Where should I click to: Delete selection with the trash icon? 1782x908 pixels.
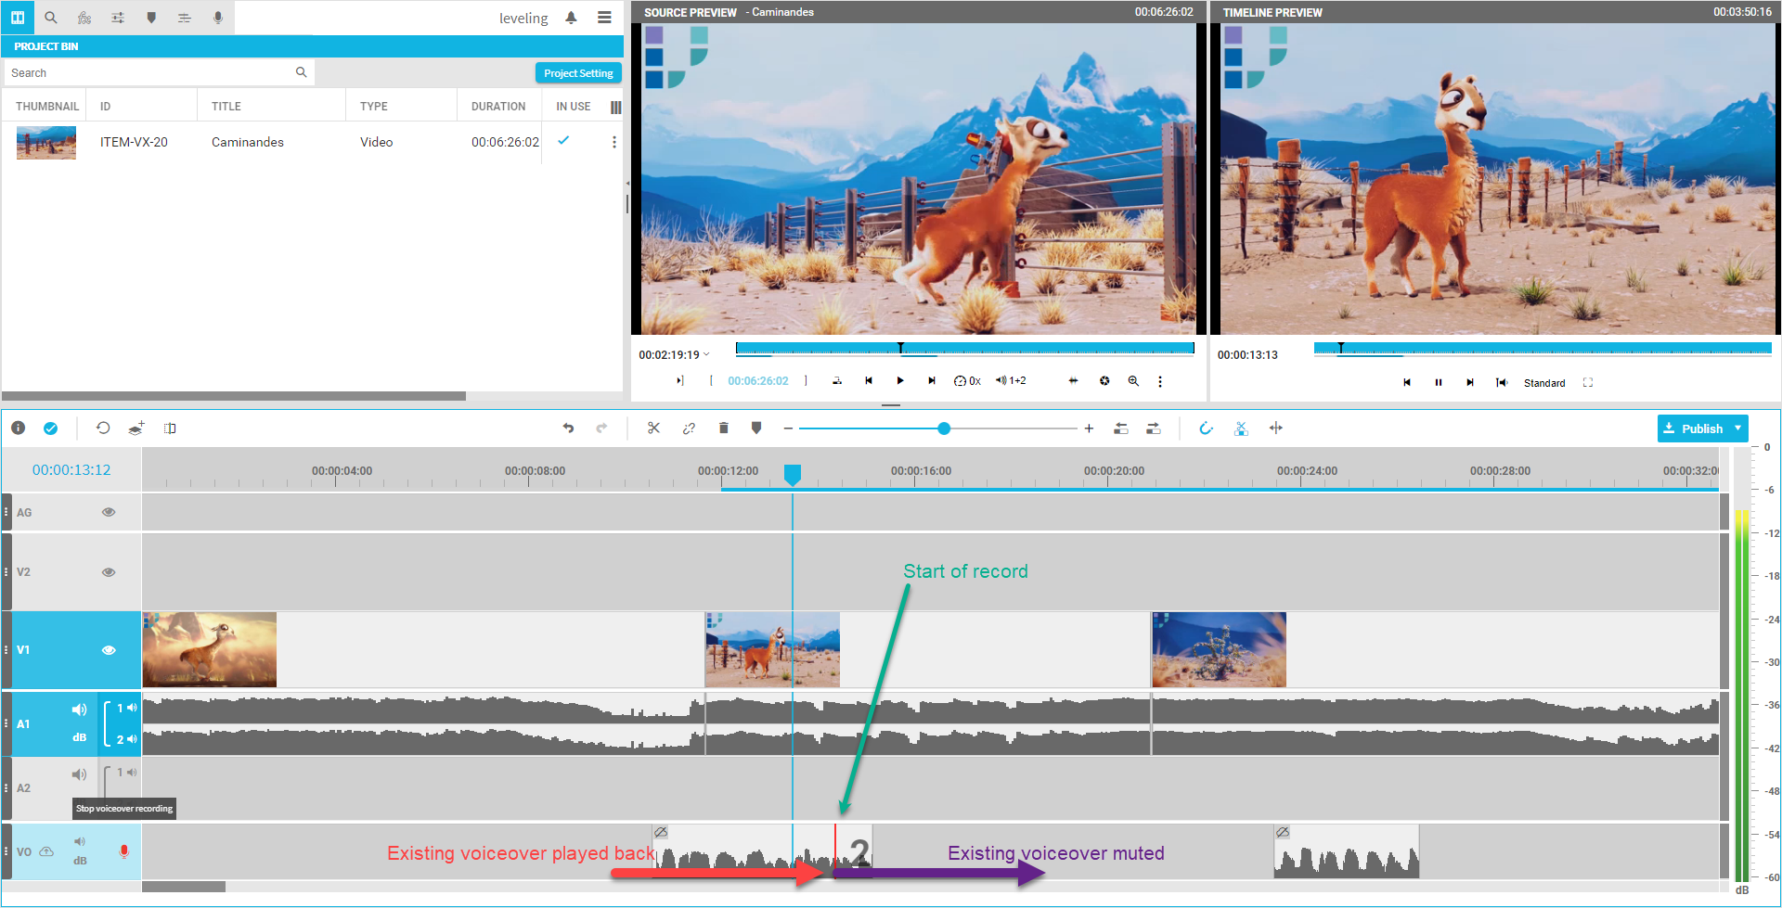tap(723, 428)
